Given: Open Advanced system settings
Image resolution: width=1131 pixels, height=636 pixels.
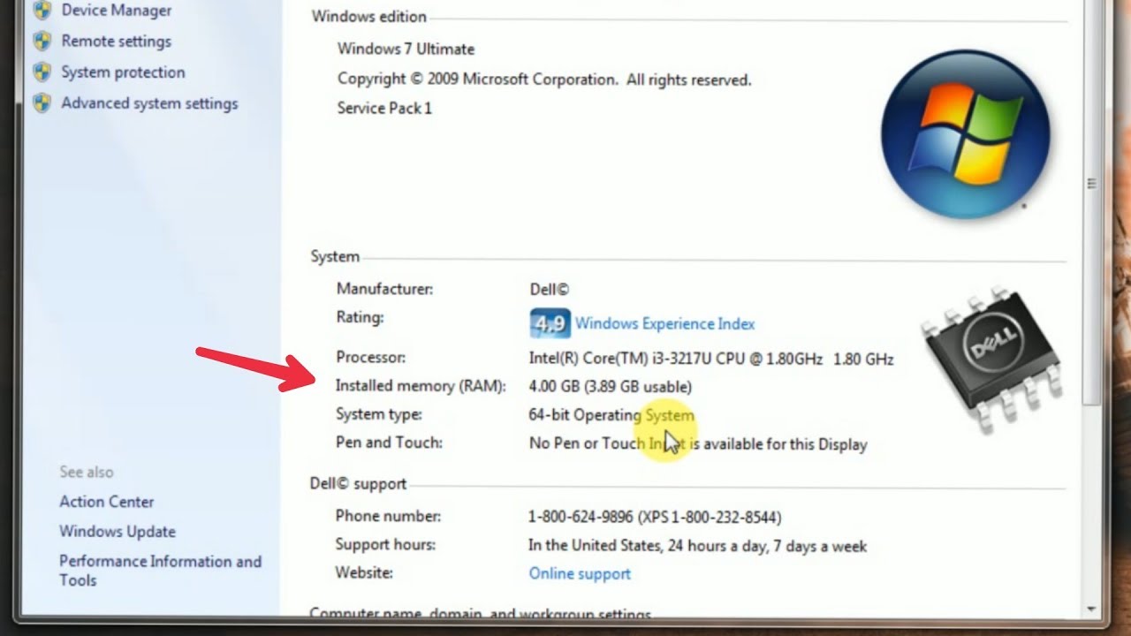Looking at the screenshot, I should click(149, 103).
